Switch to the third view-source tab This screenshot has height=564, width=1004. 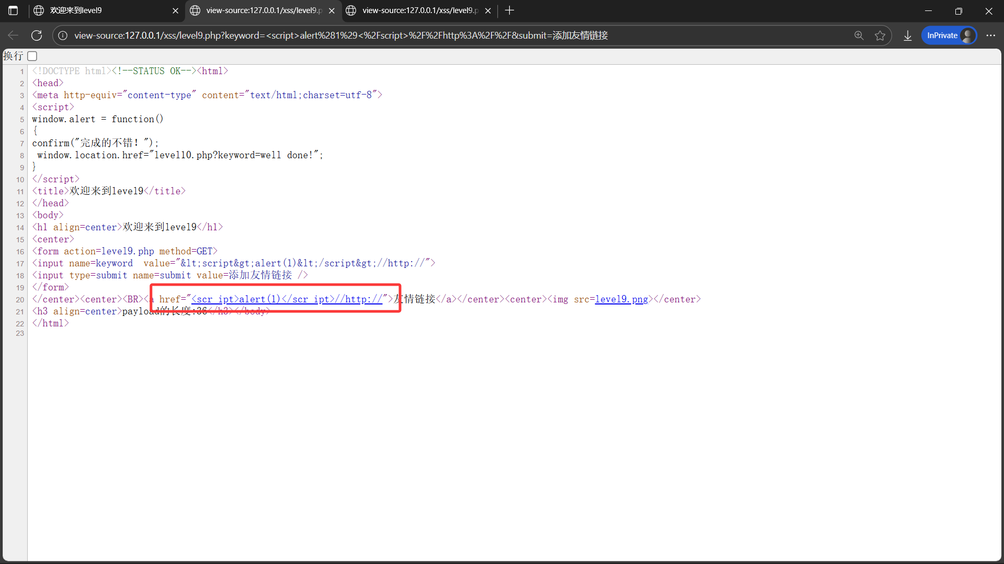[x=418, y=10]
